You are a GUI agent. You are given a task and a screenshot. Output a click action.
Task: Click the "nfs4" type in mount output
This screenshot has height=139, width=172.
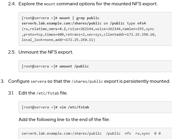(141, 23)
